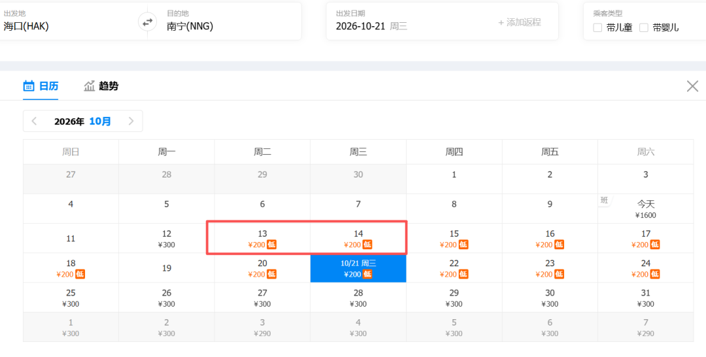Select October 22 low fare

454,268
